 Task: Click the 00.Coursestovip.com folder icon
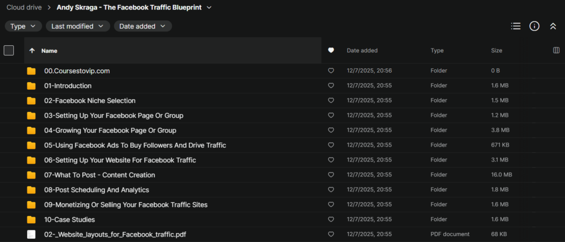tap(31, 71)
